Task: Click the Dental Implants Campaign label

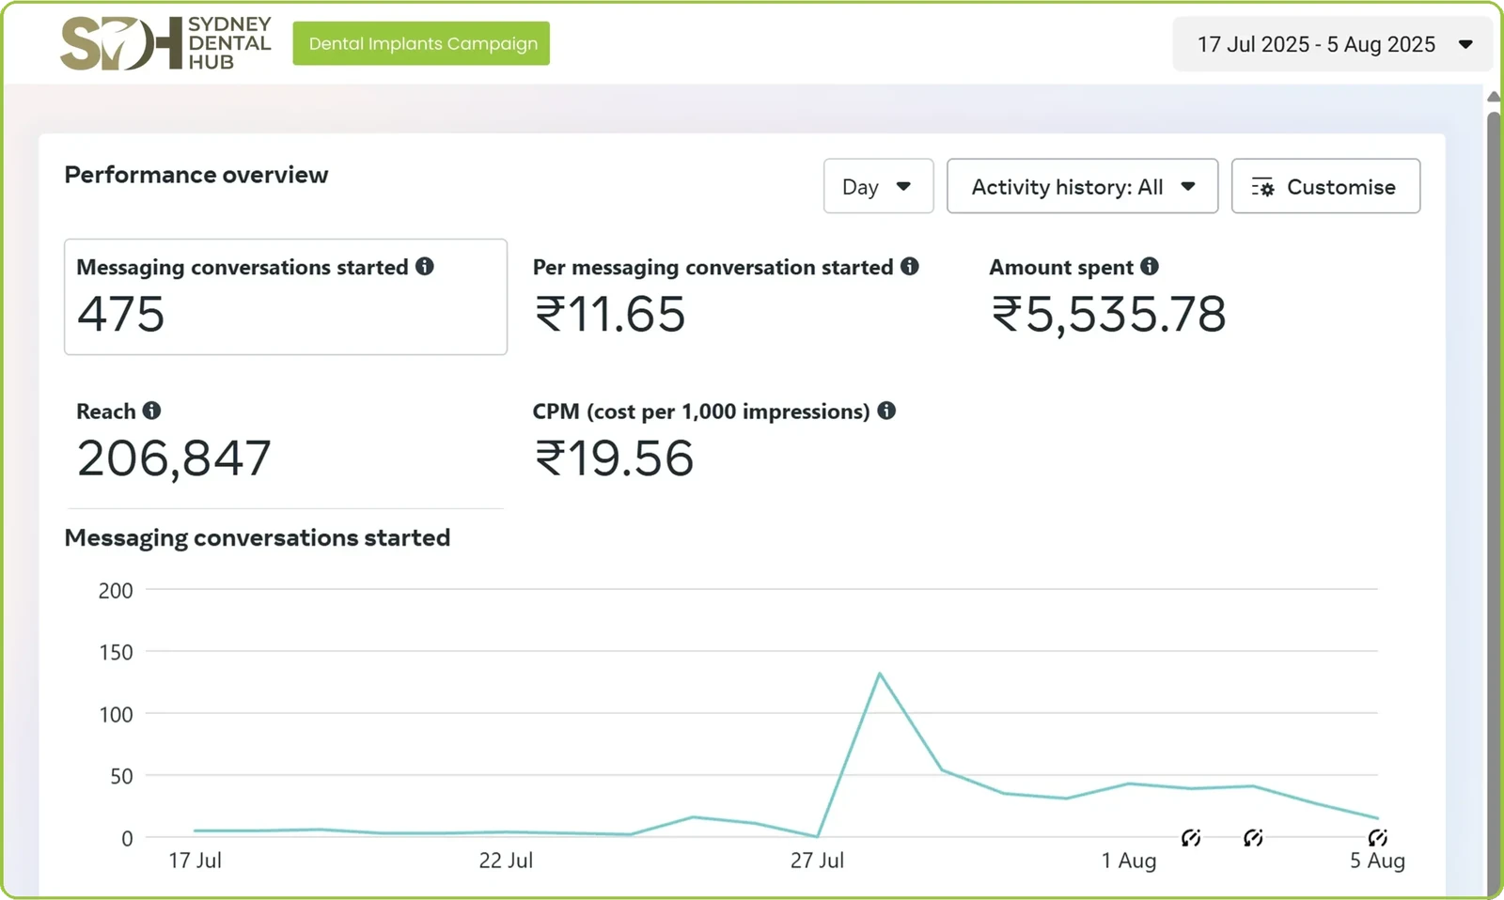Action: (x=421, y=43)
